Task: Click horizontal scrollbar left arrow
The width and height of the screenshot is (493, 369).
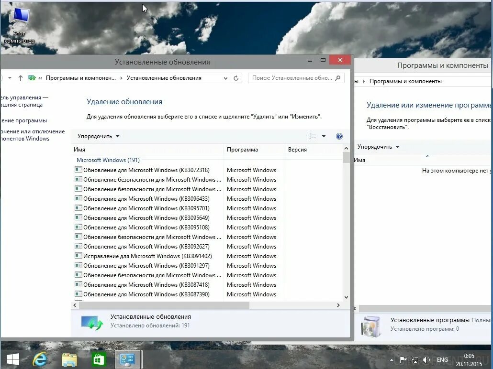Action: tap(75, 305)
